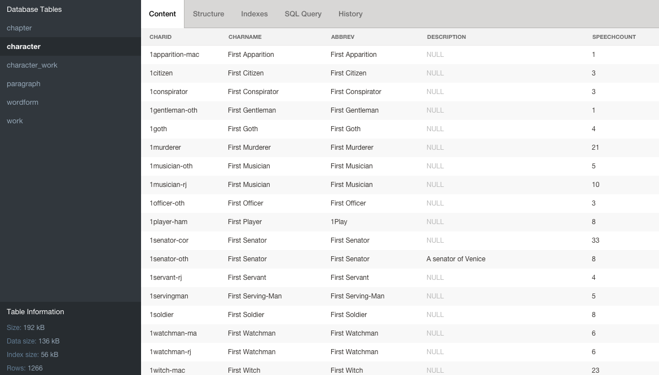Select the character_work table

click(x=32, y=65)
